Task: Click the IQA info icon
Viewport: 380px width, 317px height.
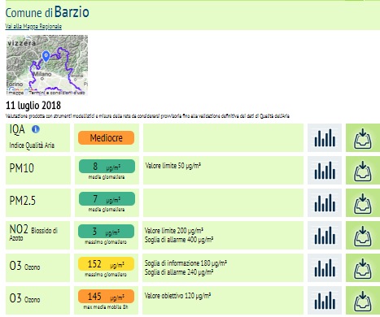Action: tap(36, 129)
